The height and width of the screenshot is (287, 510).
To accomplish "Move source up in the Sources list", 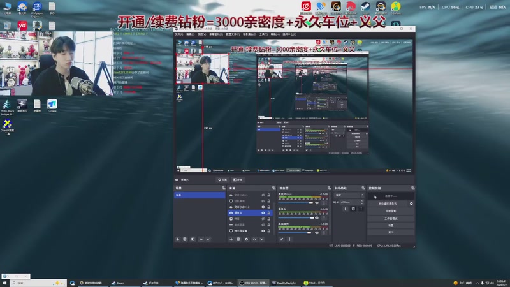I will 254,239.
